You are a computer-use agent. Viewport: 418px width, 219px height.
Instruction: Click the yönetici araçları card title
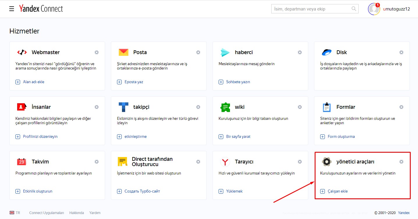tap(355, 162)
